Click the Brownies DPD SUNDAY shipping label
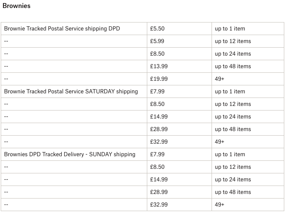Screen dimensions: 285x213 (x=70, y=154)
